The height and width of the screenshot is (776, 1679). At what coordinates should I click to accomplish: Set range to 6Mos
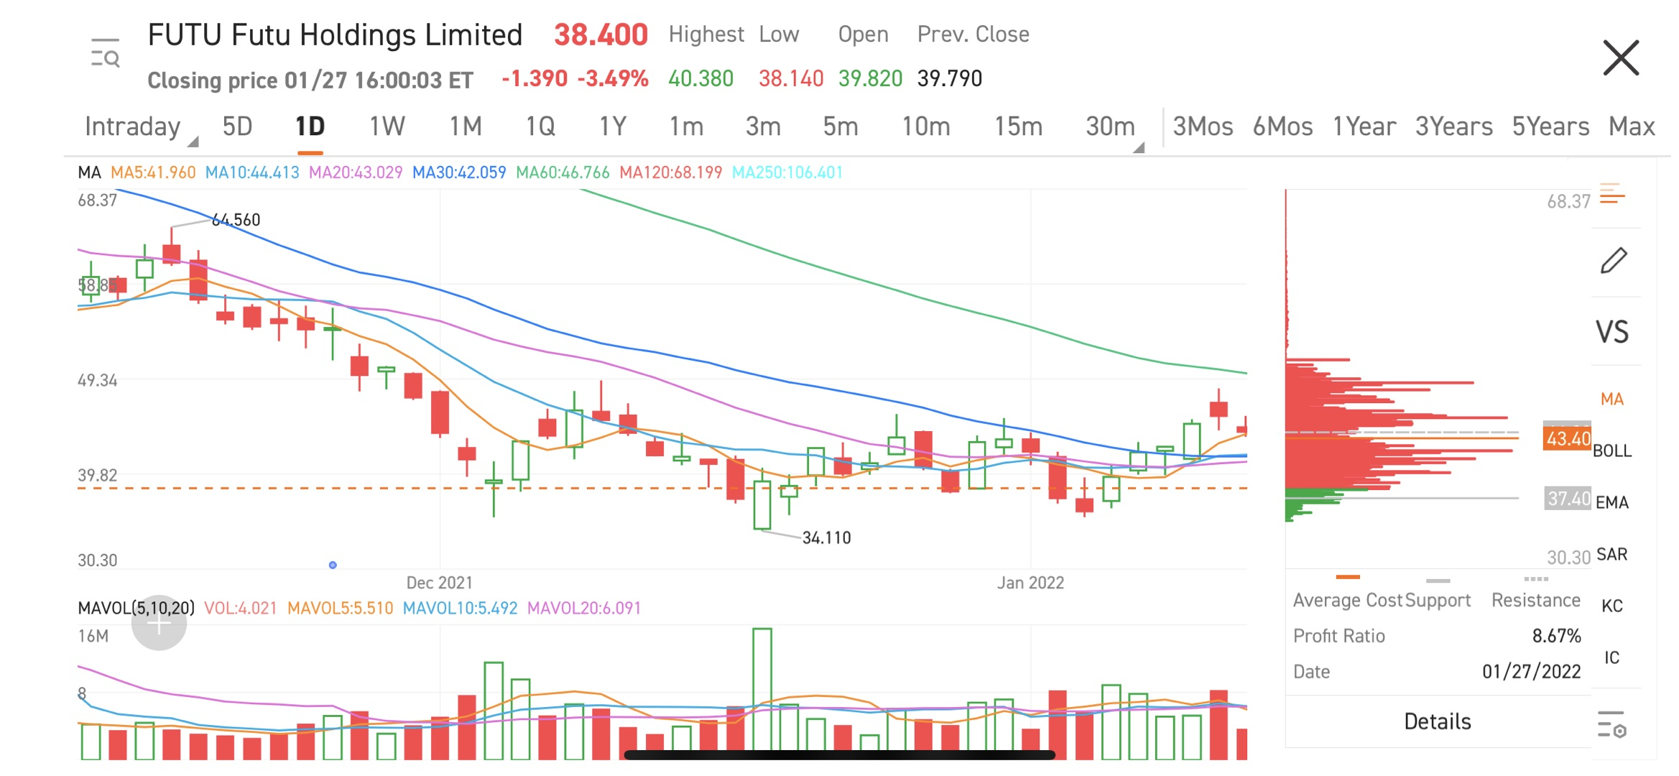tap(1282, 126)
